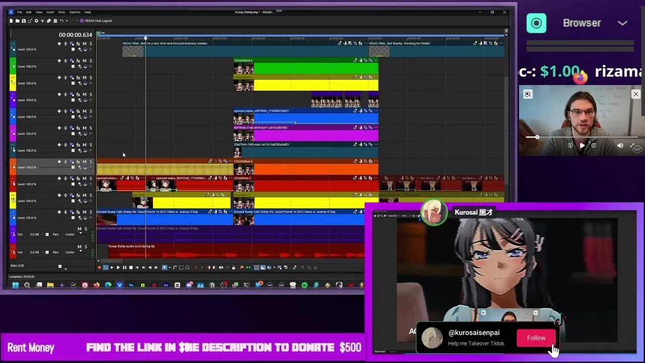Toggle Automatic Crossfades icon
The image size is (645, 363).
[x=263, y=267]
